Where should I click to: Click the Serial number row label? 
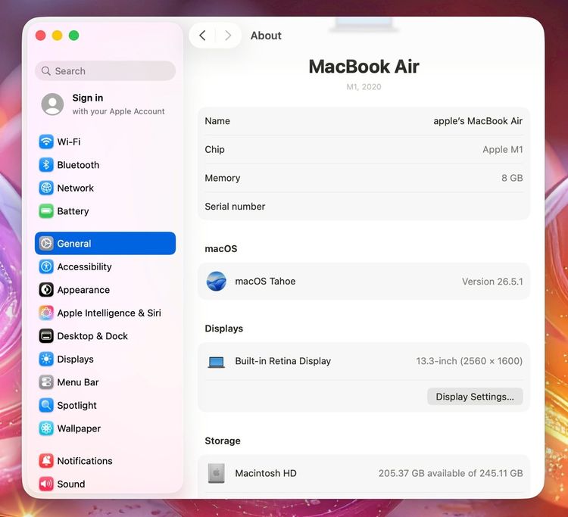point(235,207)
